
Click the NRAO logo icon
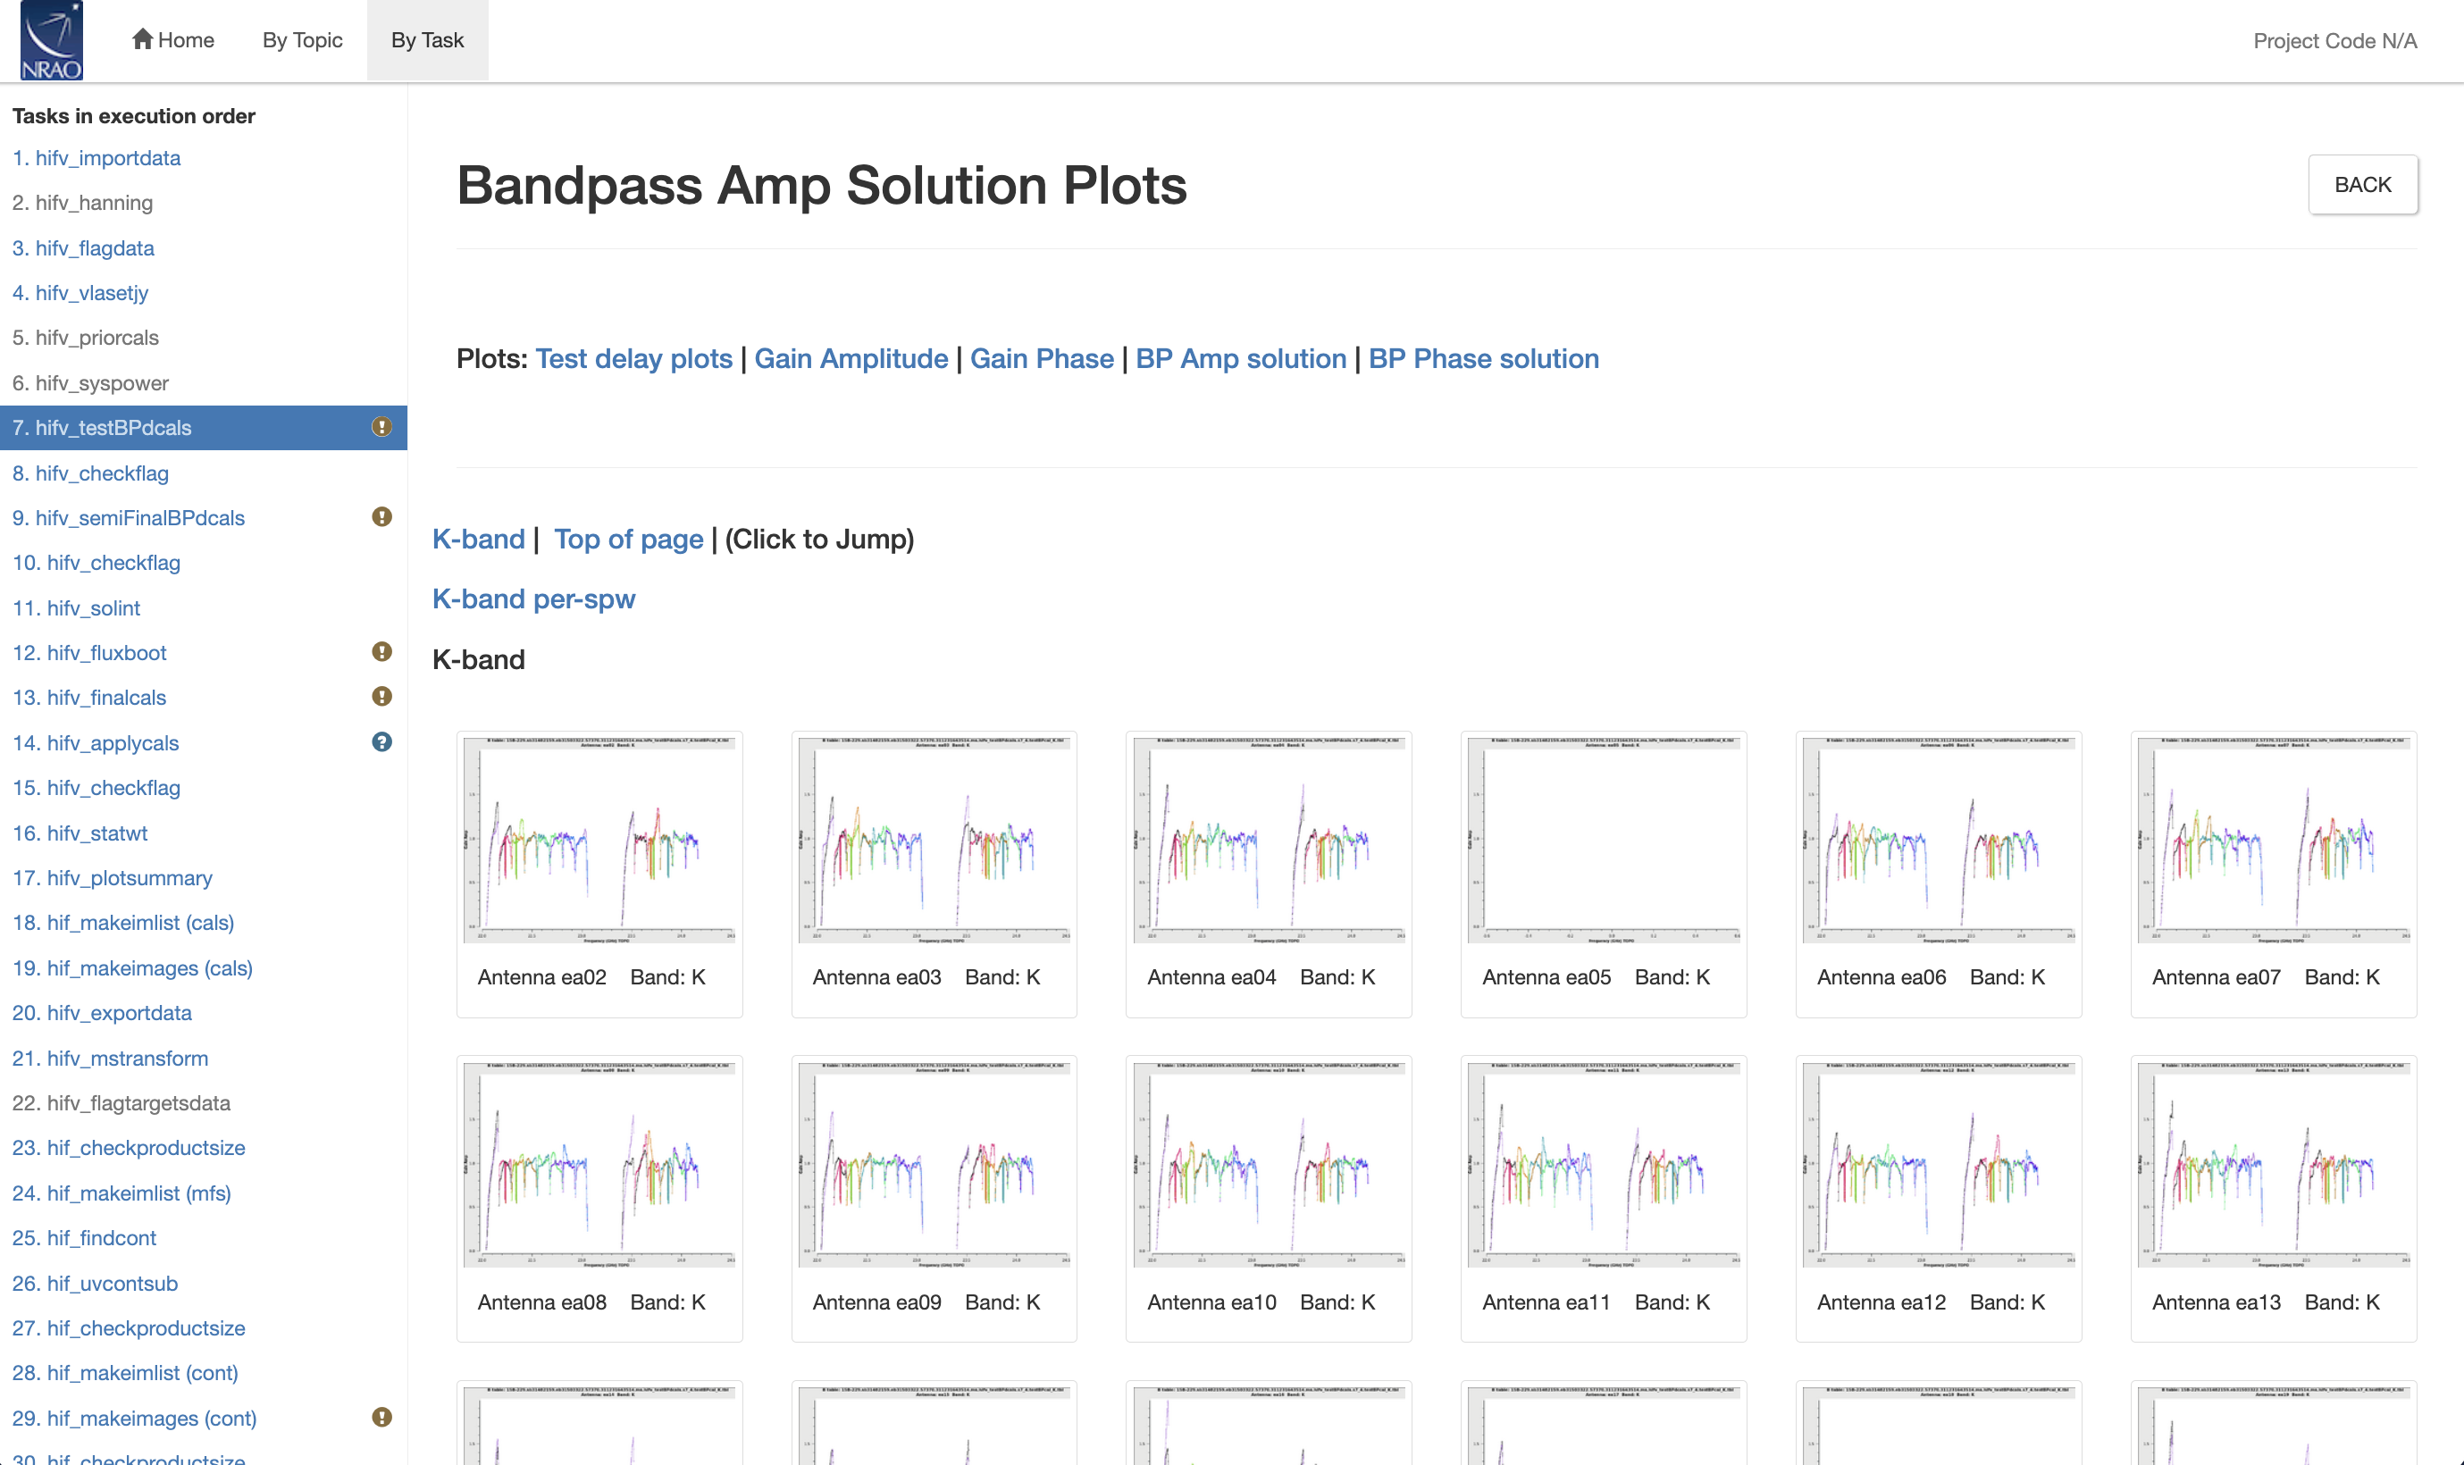pyautogui.click(x=51, y=40)
